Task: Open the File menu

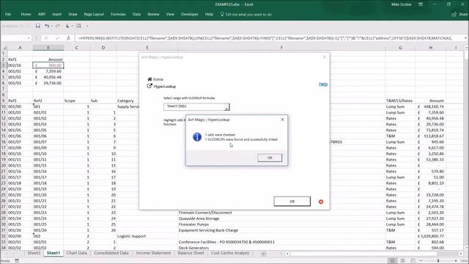Action: coord(8,14)
